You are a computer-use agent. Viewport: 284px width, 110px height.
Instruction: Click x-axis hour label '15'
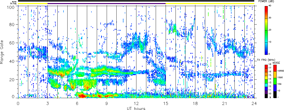[166, 103]
